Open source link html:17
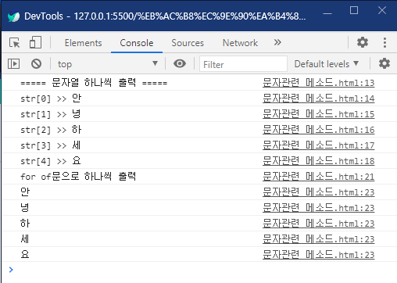Viewport: 397px width, 283px height. [x=318, y=145]
